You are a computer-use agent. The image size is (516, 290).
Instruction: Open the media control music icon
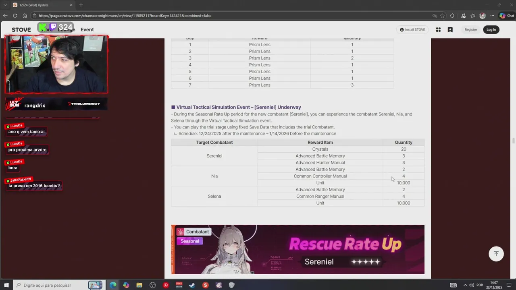(463, 16)
